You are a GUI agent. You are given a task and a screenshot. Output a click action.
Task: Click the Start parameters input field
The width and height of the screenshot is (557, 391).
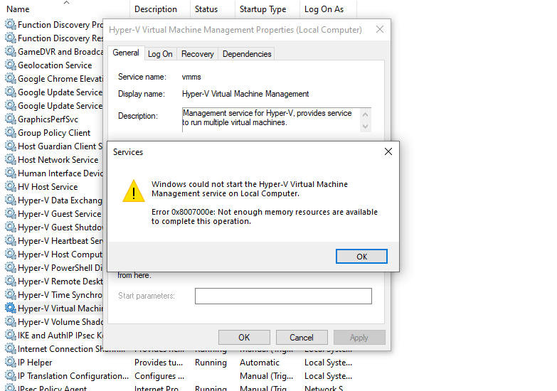click(x=283, y=296)
